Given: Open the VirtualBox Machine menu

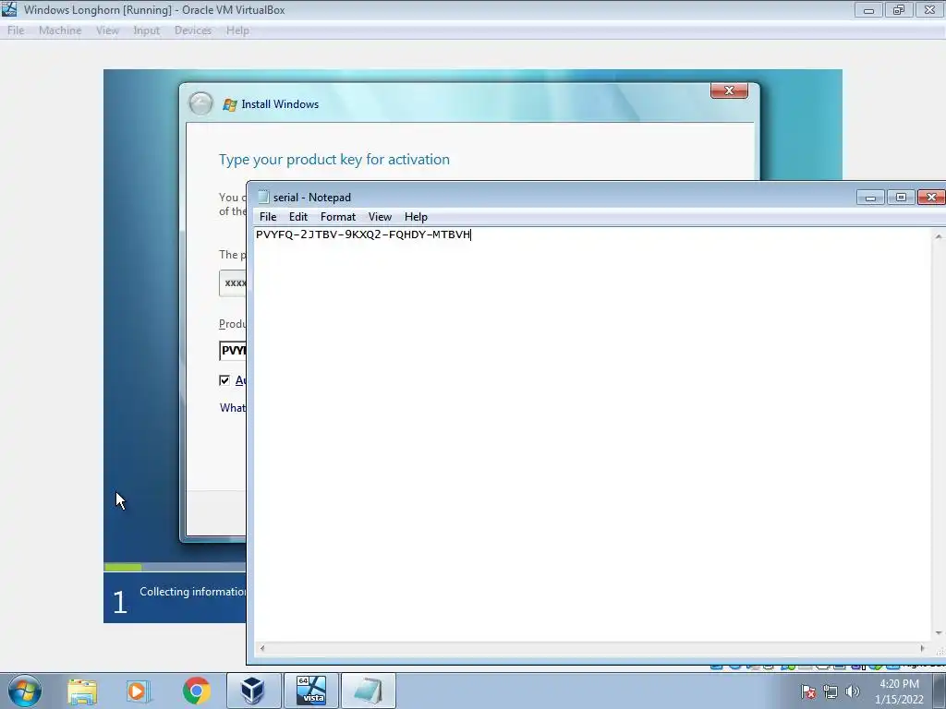Looking at the screenshot, I should (60, 30).
